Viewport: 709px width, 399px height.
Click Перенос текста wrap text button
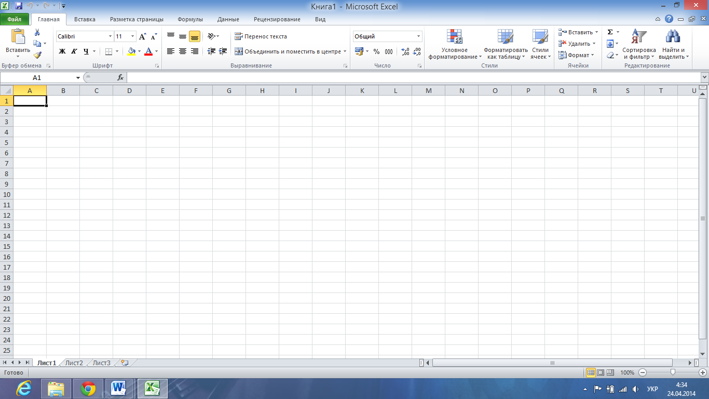click(261, 36)
